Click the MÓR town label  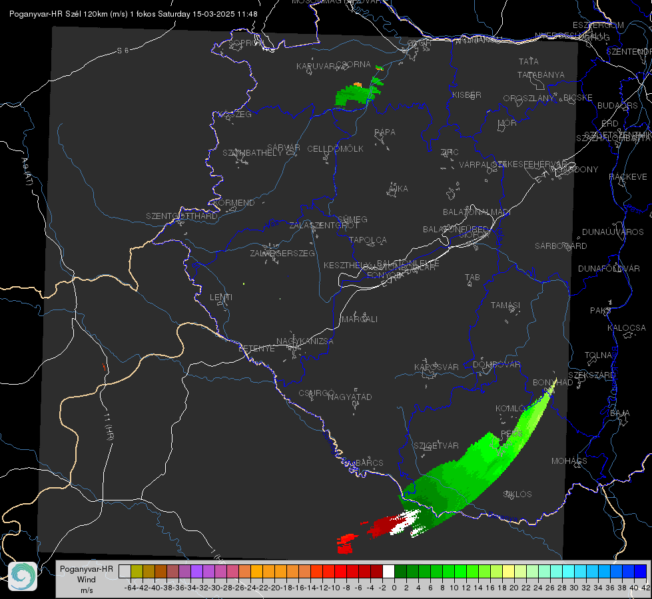[x=507, y=123]
